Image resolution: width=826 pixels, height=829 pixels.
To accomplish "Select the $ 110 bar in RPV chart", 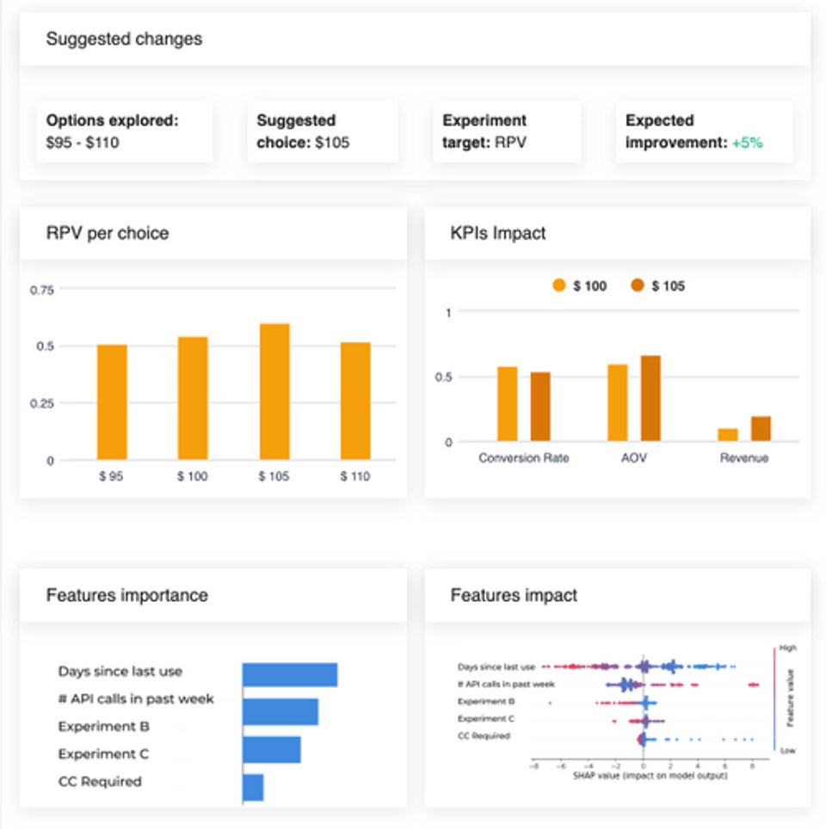I will pyautogui.click(x=355, y=402).
